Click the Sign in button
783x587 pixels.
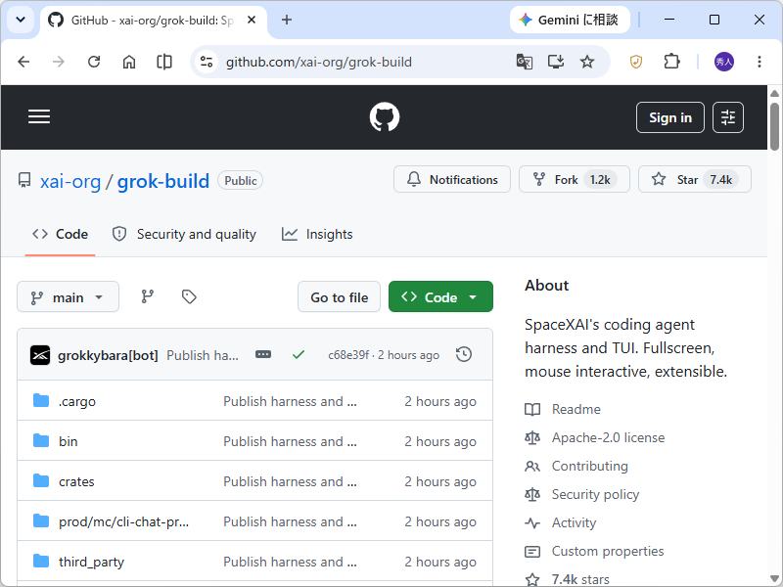pyautogui.click(x=670, y=117)
